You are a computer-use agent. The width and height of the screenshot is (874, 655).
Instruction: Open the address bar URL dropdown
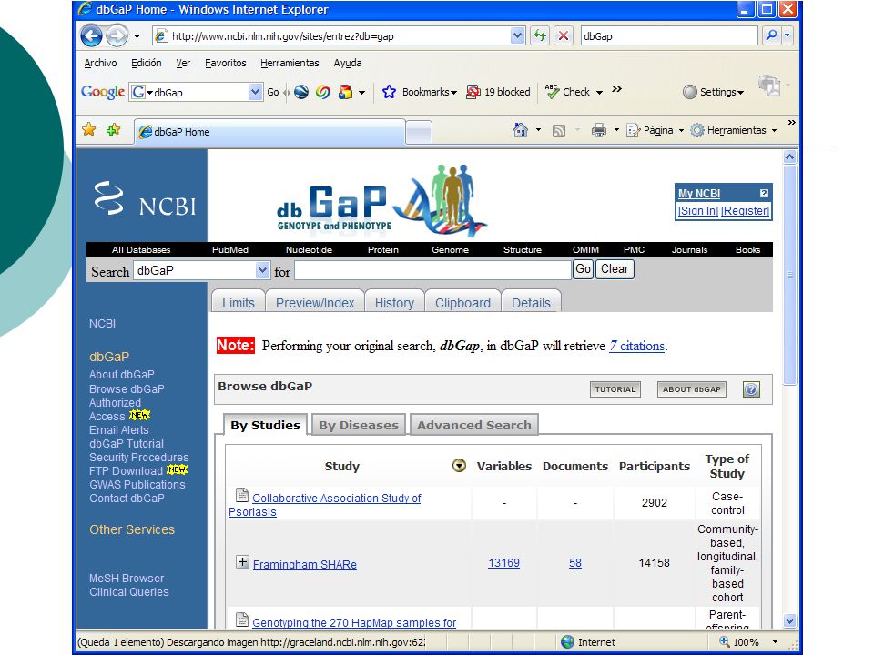coord(517,35)
